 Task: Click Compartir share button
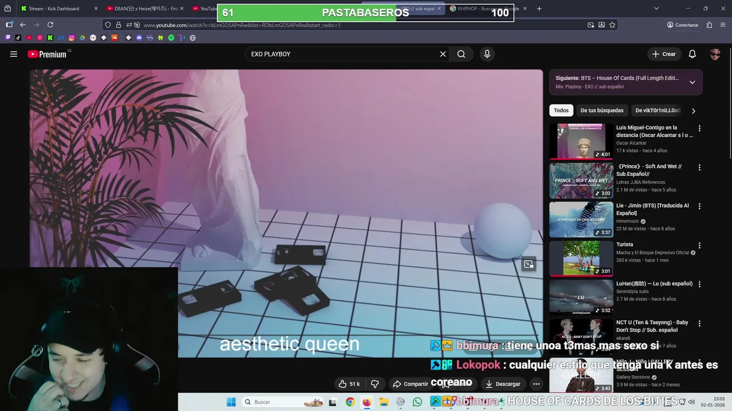(410, 384)
